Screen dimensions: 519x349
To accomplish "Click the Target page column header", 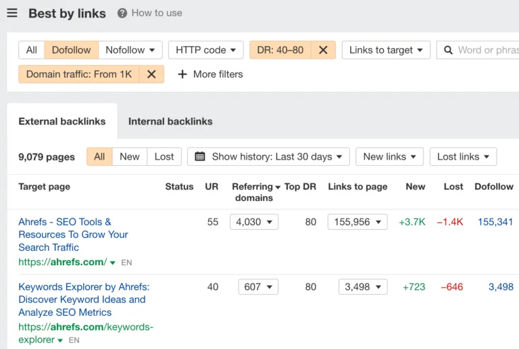I will click(45, 187).
